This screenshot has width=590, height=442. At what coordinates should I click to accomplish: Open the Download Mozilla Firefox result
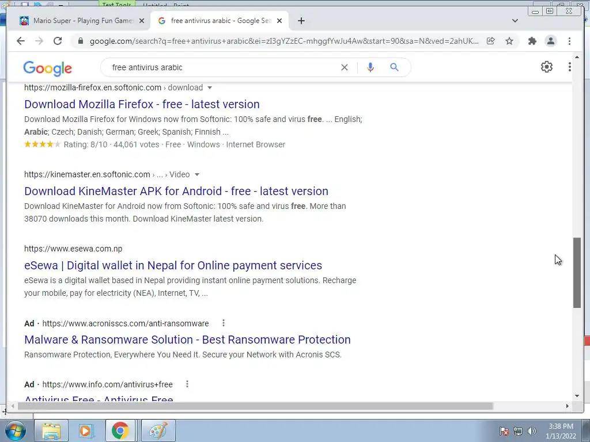[142, 104]
